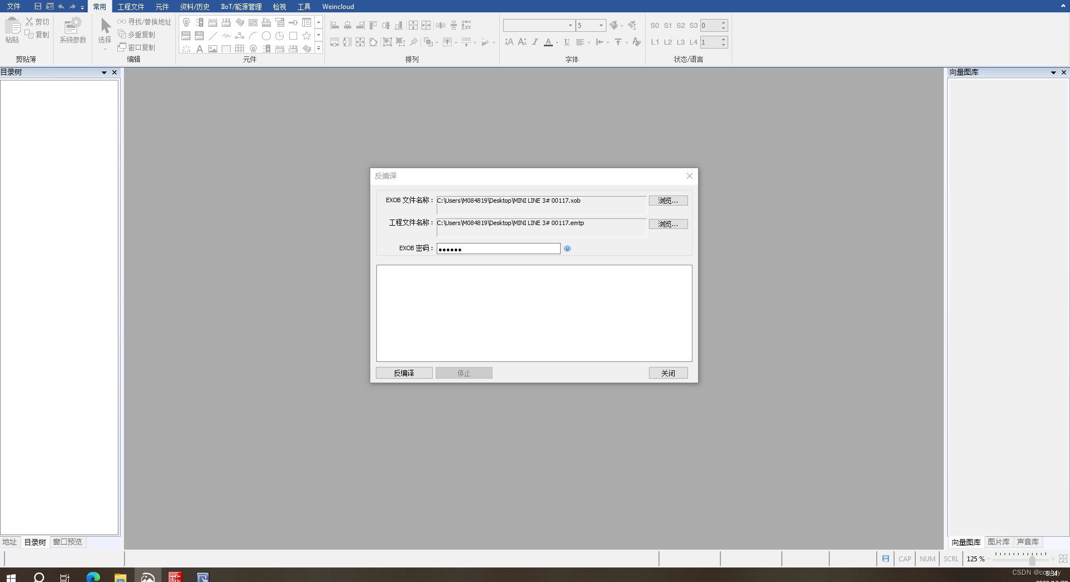Viewport: 1070px width, 582px height.
Task: Select the text 'A' object tool
Action: 199,49
